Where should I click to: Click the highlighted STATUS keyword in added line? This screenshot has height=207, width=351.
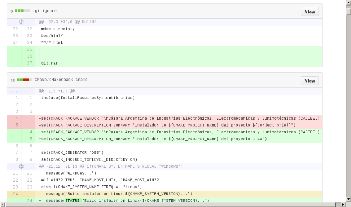point(73,201)
